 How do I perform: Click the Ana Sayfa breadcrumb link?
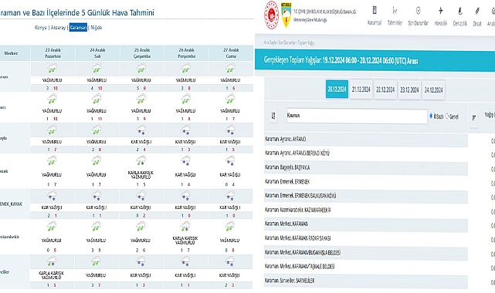tap(270, 42)
